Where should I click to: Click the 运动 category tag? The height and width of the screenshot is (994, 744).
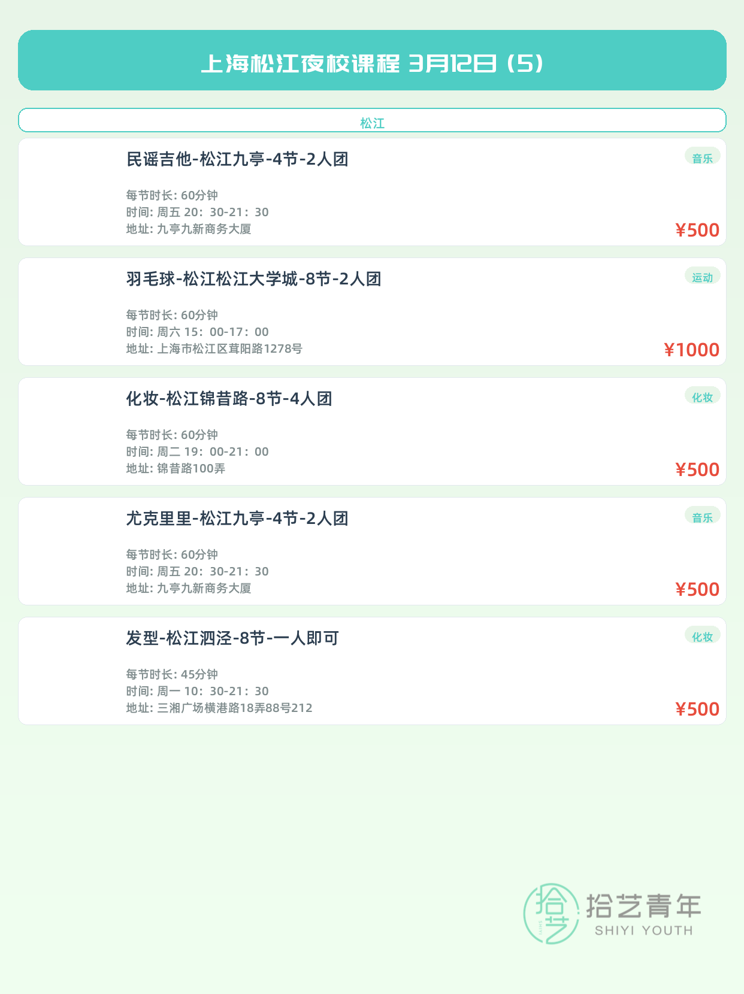click(702, 277)
